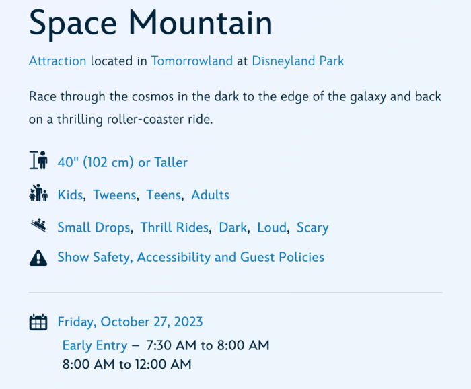Click the height requirement icon
This screenshot has width=471, height=389.
38,160
